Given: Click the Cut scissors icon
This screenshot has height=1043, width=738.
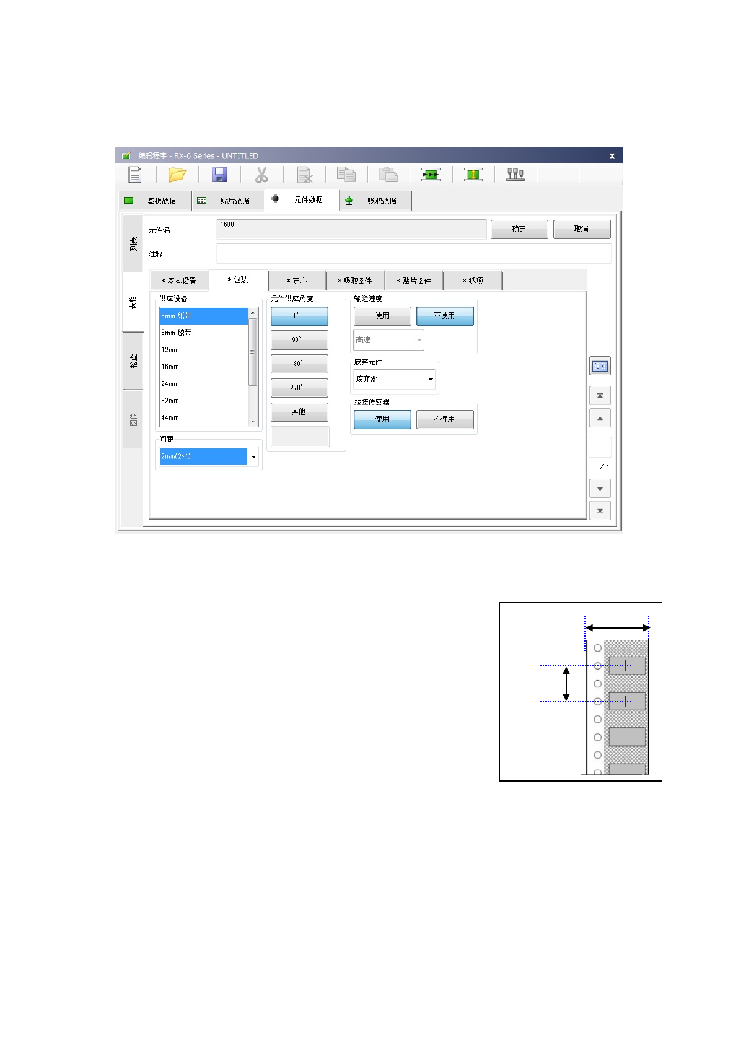Looking at the screenshot, I should (262, 175).
